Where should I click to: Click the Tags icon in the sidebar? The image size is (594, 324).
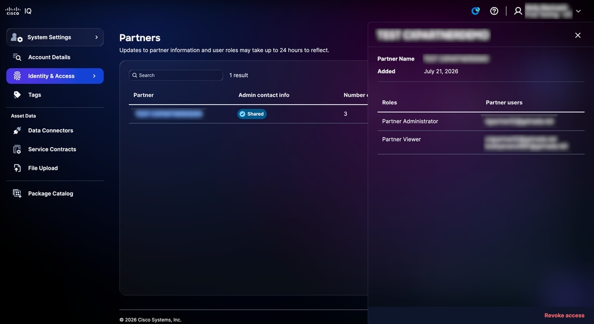click(17, 95)
